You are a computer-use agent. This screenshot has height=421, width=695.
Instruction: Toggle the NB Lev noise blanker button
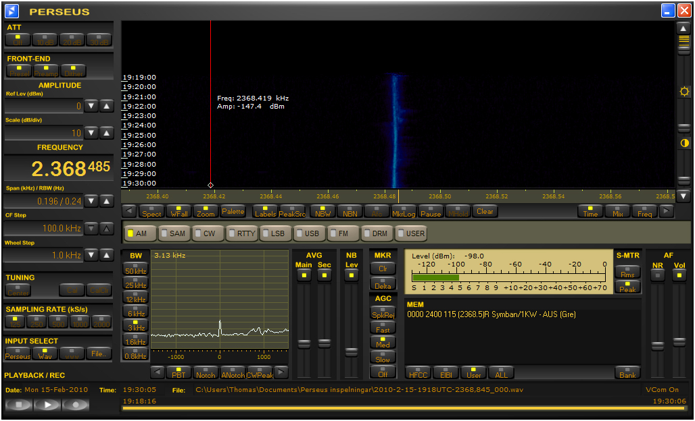352,275
